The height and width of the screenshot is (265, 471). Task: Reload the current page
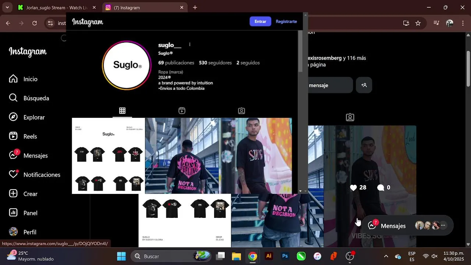(x=35, y=23)
